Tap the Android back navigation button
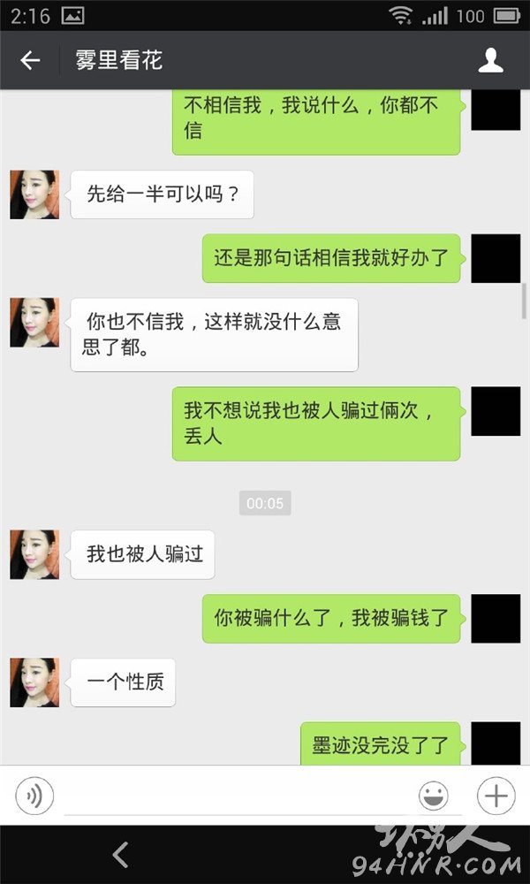Screen dimensions: 530x884 pos(120,855)
